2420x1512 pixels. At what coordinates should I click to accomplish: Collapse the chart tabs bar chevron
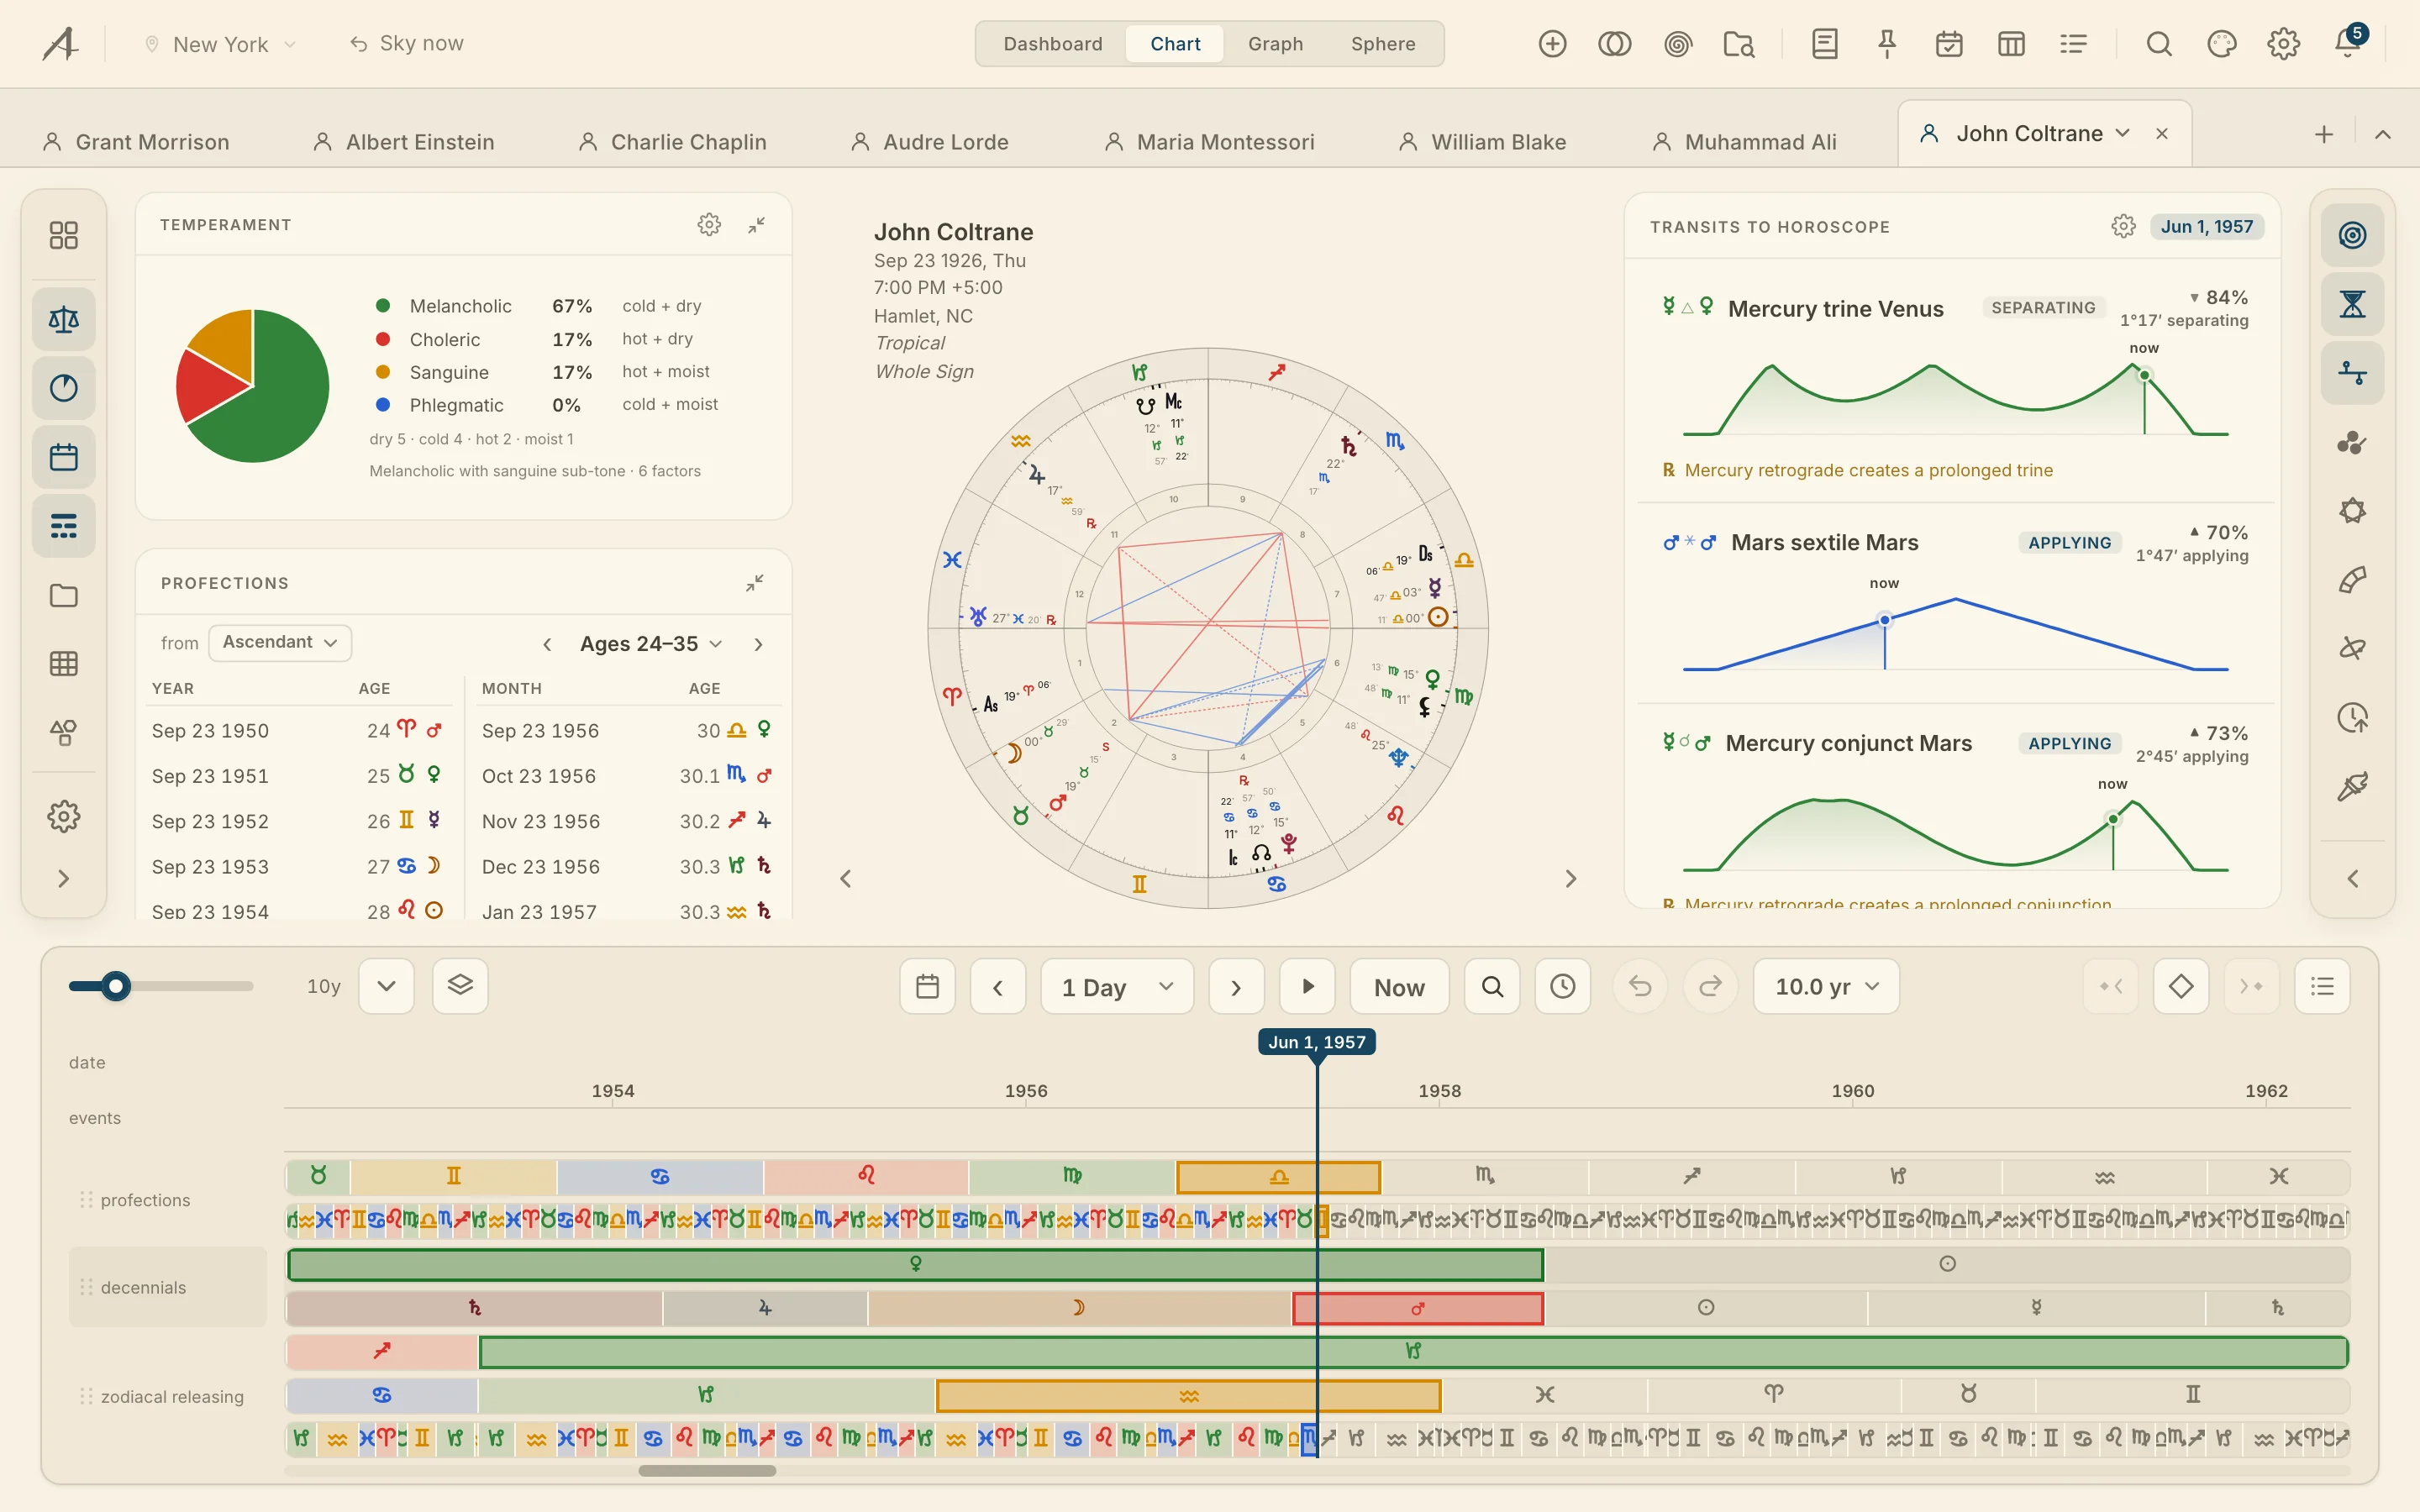[x=2383, y=134]
